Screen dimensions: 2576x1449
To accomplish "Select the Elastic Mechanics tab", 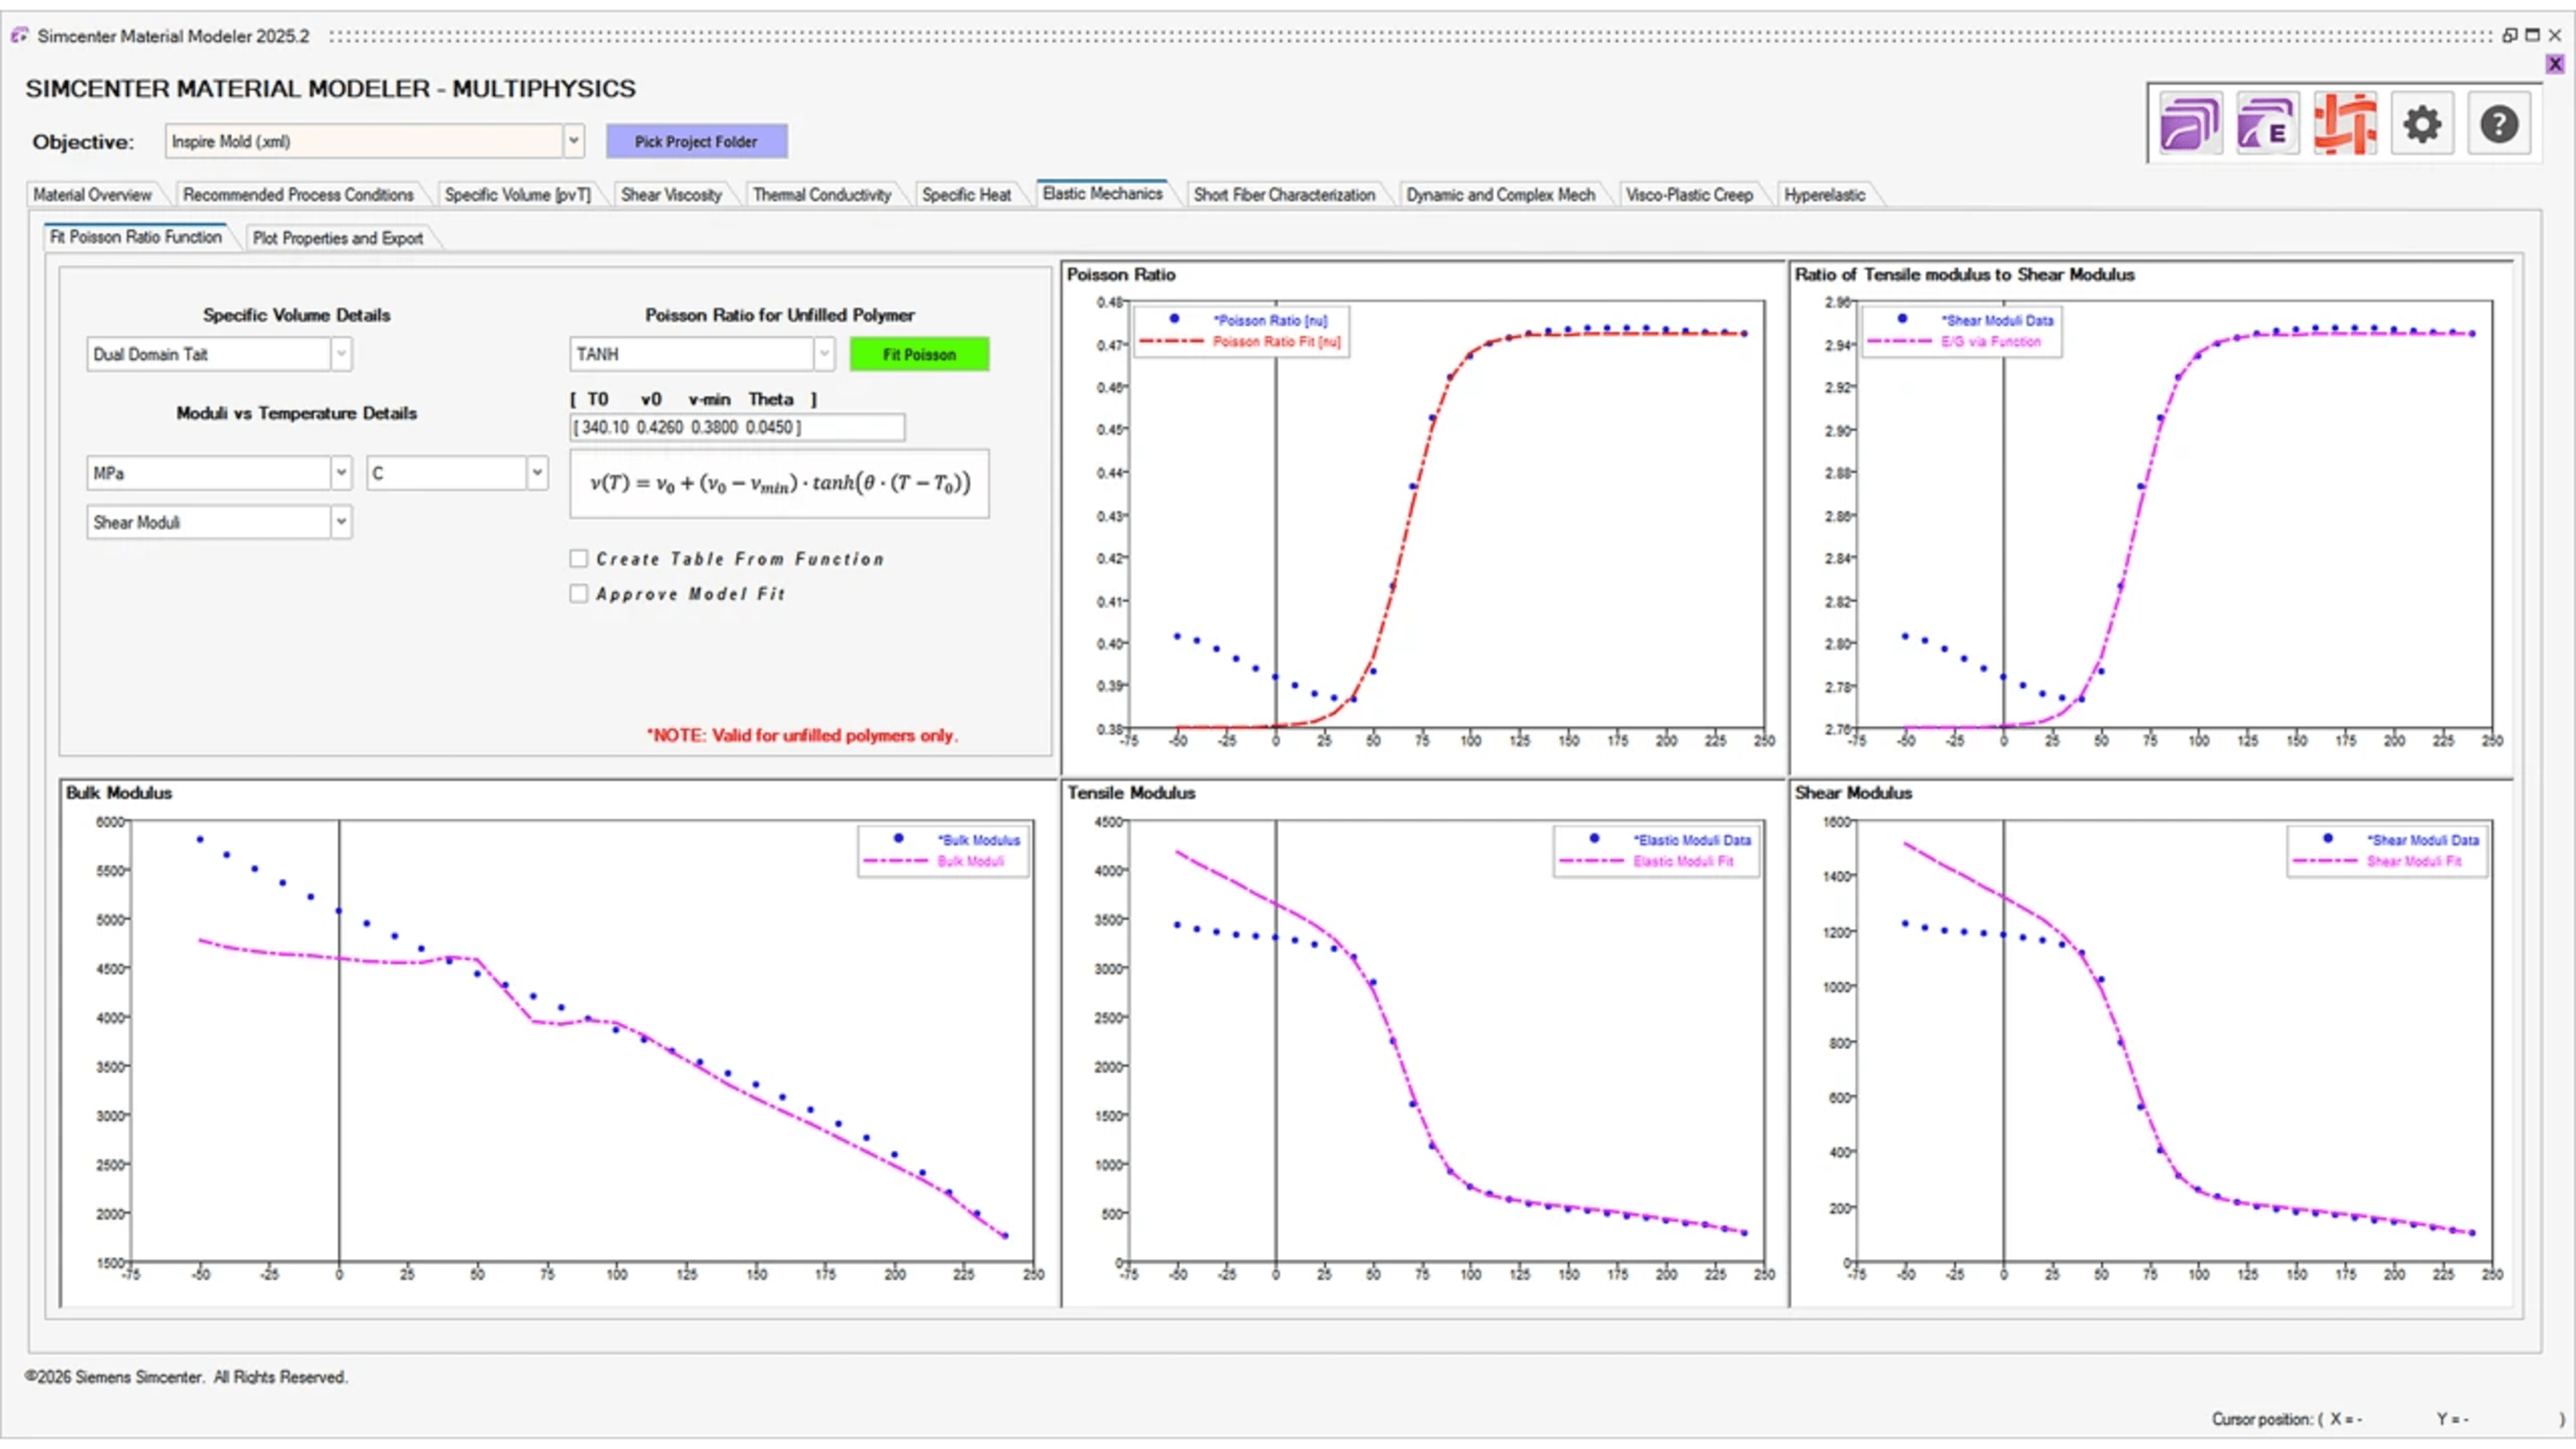I will click(x=1102, y=193).
